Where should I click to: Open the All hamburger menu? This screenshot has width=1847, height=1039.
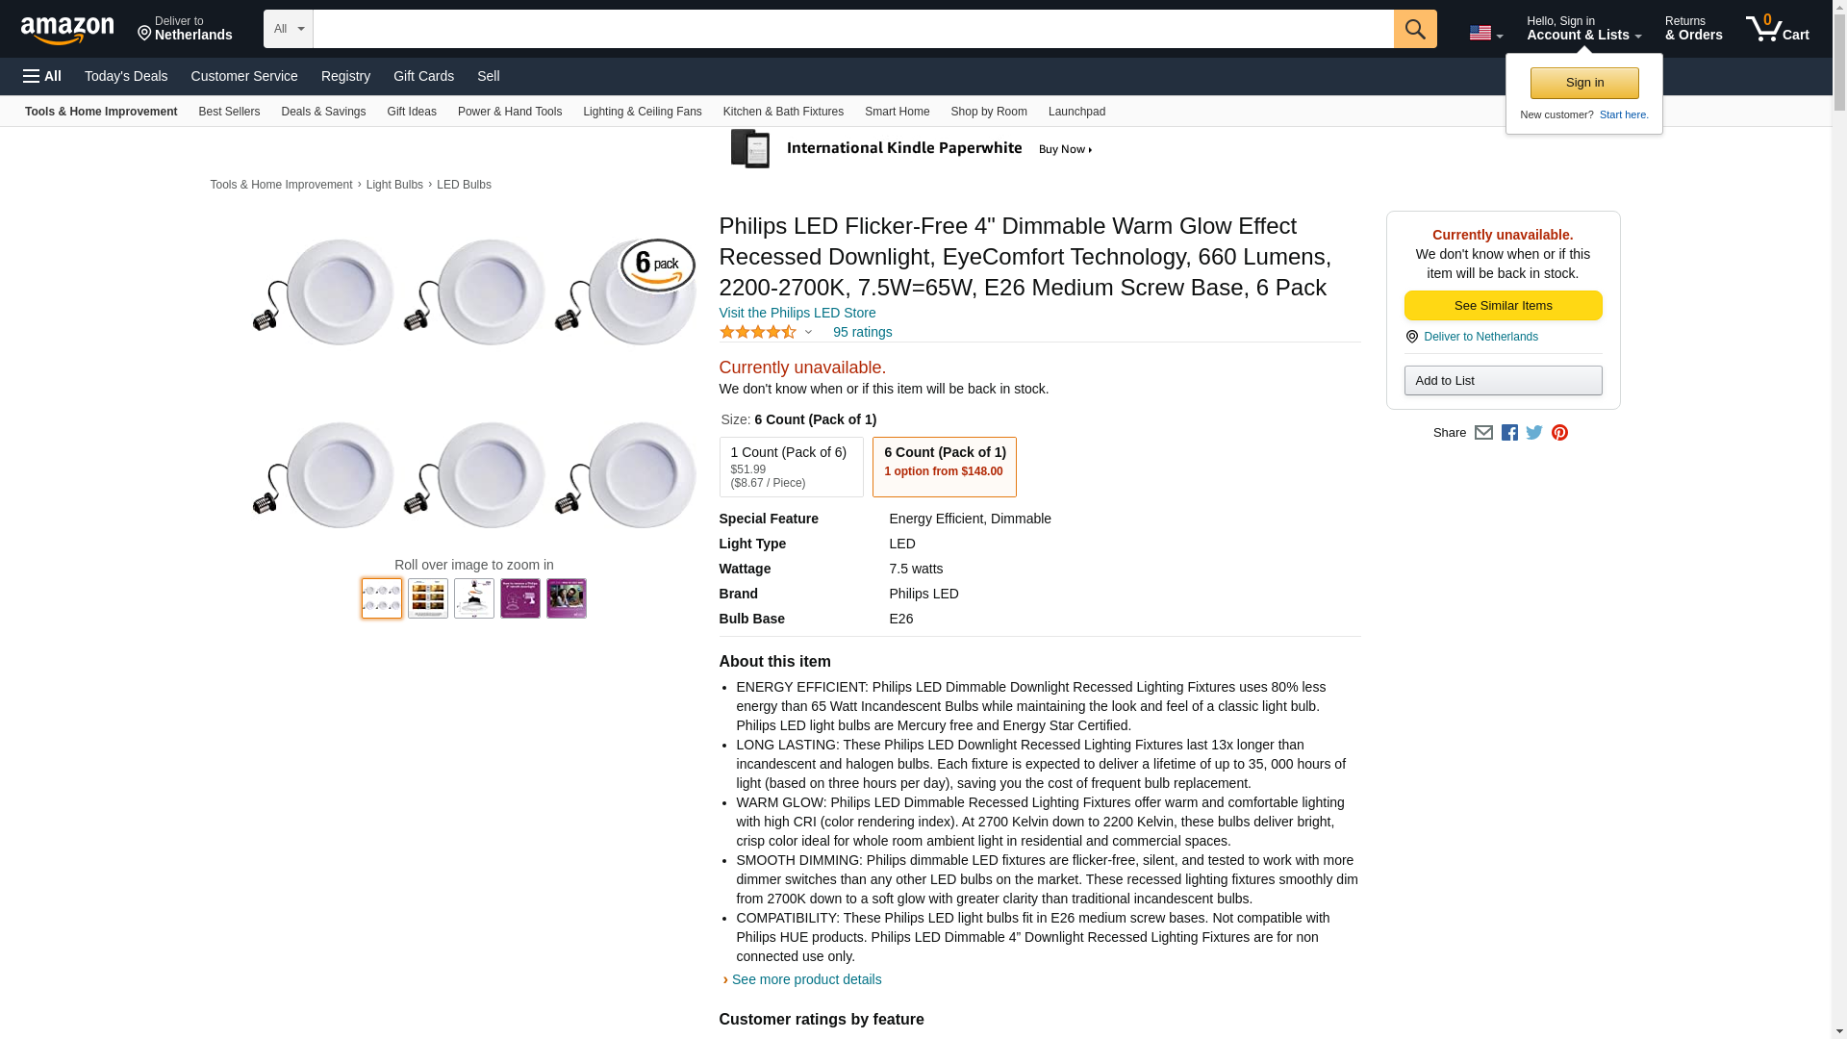click(42, 76)
